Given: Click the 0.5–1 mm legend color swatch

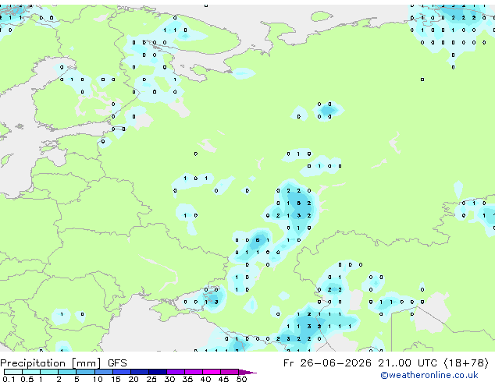Looking at the screenshot, I should click(31, 372).
